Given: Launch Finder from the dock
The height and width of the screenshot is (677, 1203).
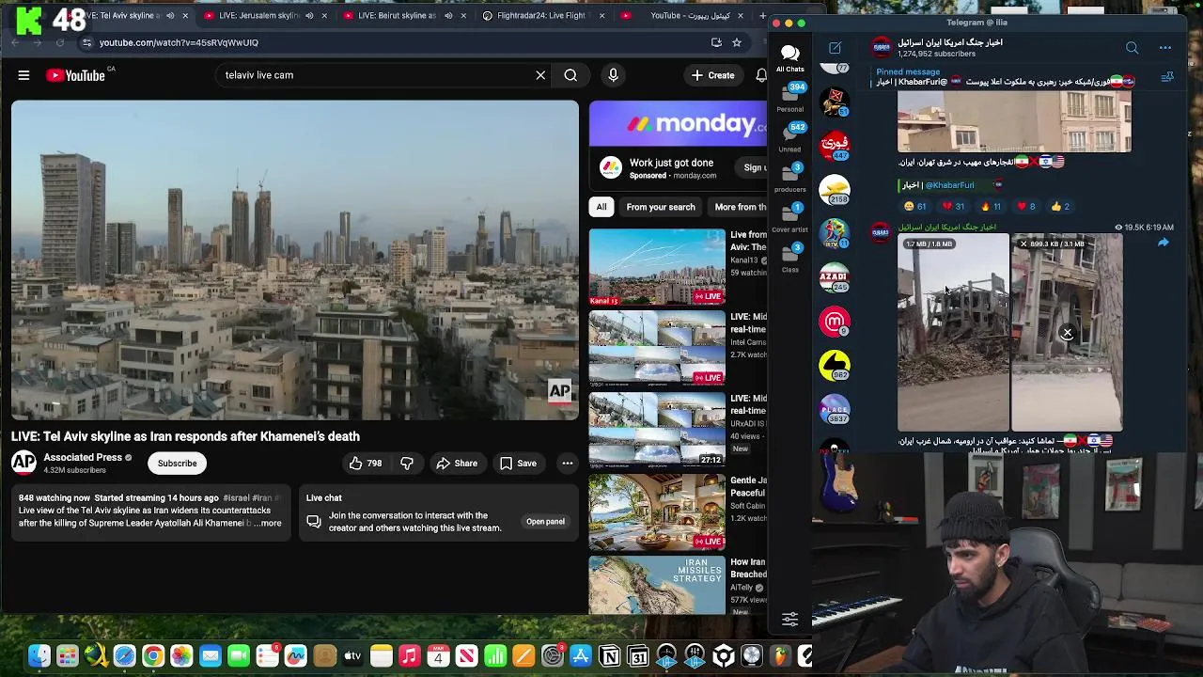Looking at the screenshot, I should [39, 656].
